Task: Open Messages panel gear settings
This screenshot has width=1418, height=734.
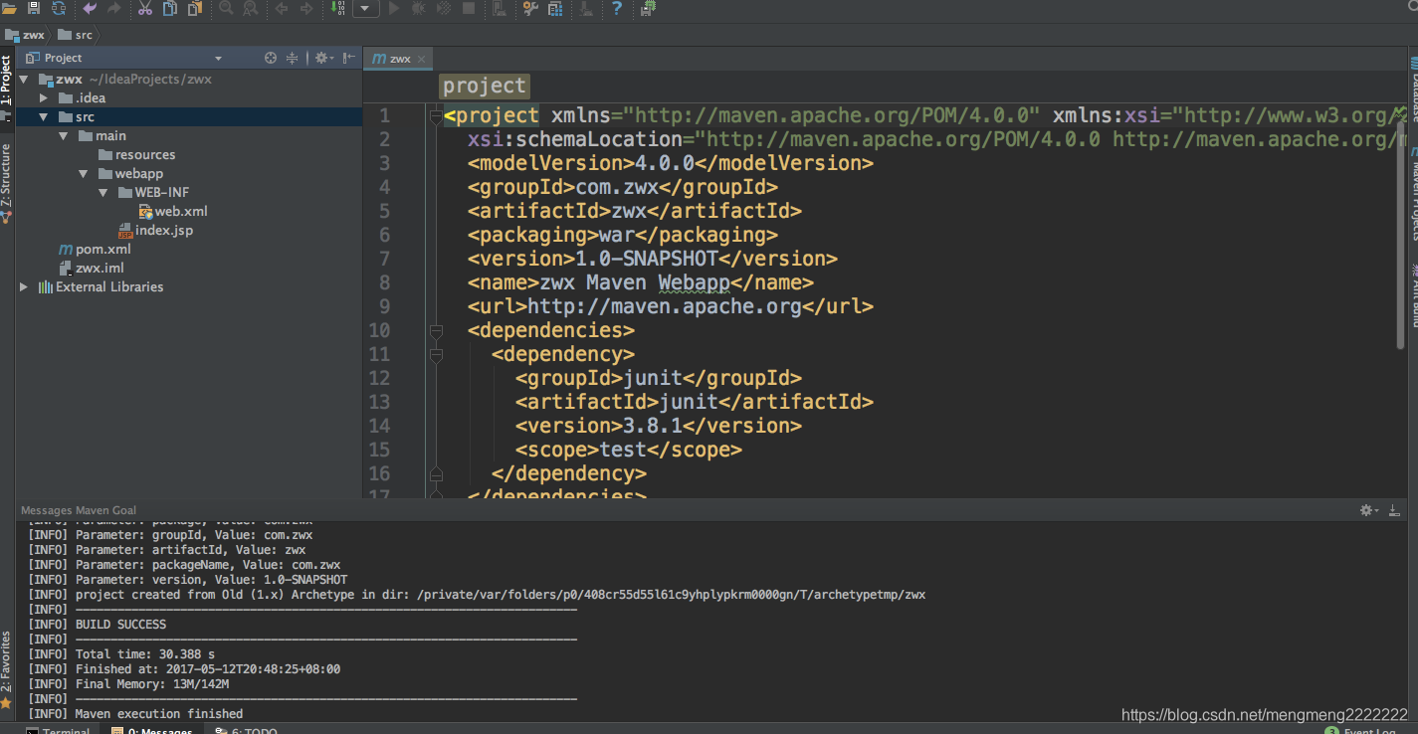Action: [x=1369, y=510]
